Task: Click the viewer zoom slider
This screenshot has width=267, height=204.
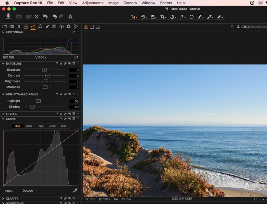Action: tap(254, 27)
